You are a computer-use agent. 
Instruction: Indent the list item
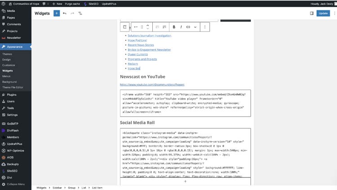tap(164, 27)
